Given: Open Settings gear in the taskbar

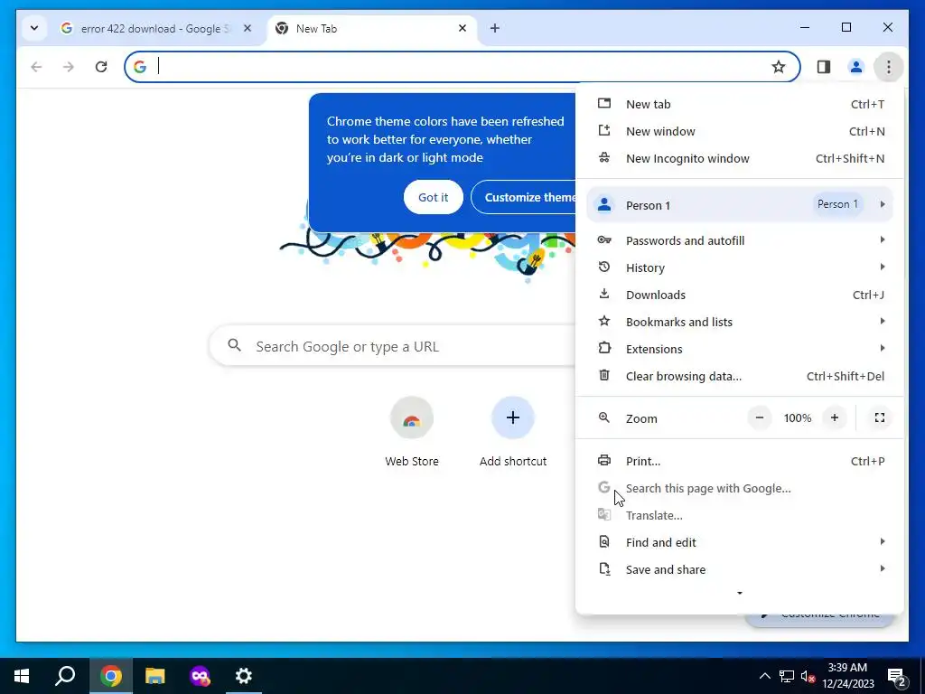Looking at the screenshot, I should coord(244,676).
